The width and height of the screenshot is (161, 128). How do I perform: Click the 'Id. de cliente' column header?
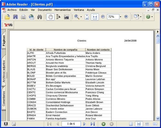(x=36, y=50)
